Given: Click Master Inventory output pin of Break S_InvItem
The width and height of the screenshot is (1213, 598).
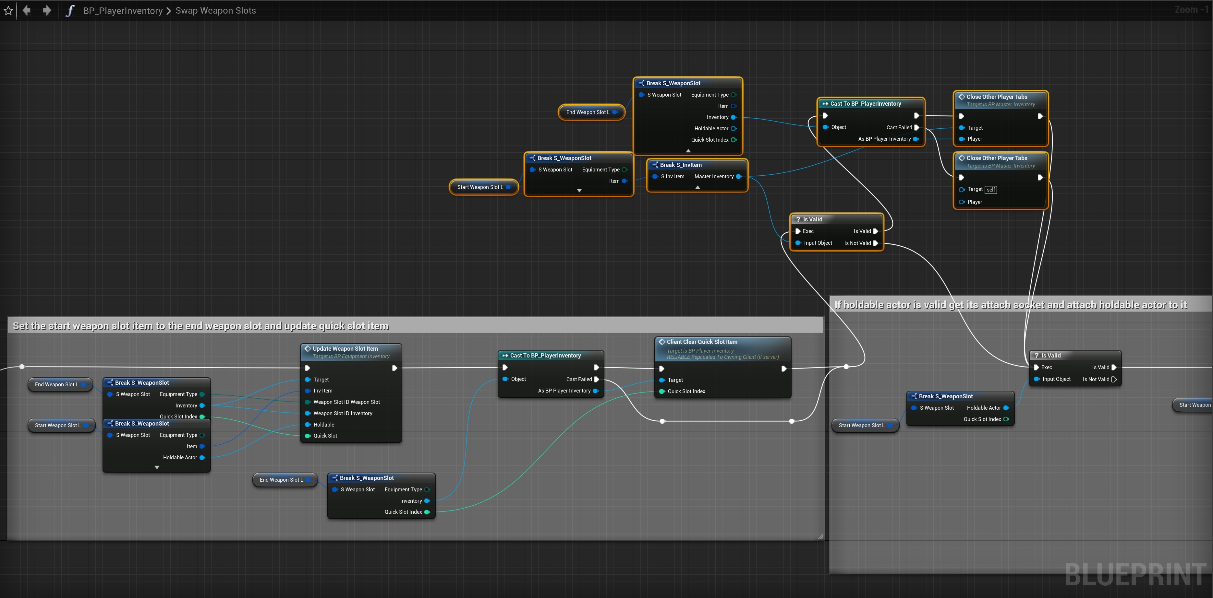Looking at the screenshot, I should [738, 176].
